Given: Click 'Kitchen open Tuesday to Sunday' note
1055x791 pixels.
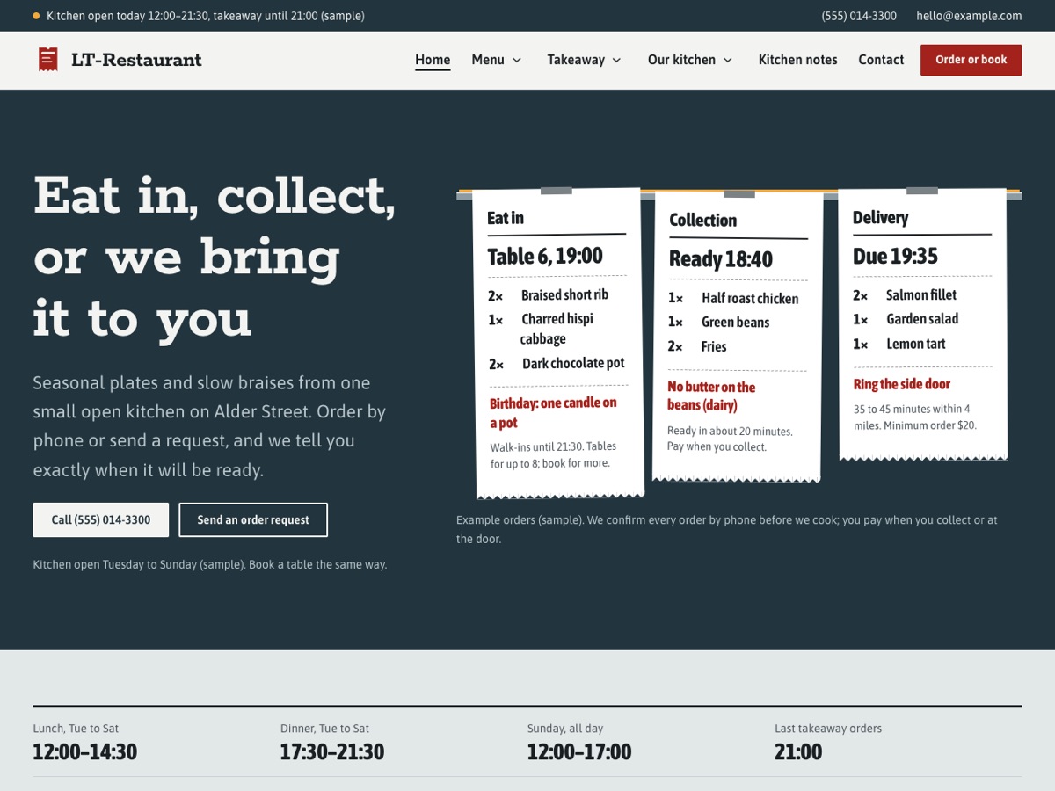Looking at the screenshot, I should coord(210,564).
